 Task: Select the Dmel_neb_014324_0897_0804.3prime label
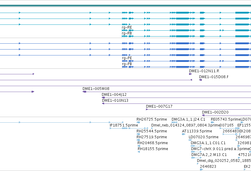pyautogui.click(x=186, y=125)
